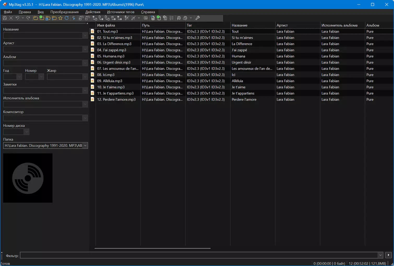Select the file 05. Humana.mp3
This screenshot has width=394, height=266.
[111, 56]
